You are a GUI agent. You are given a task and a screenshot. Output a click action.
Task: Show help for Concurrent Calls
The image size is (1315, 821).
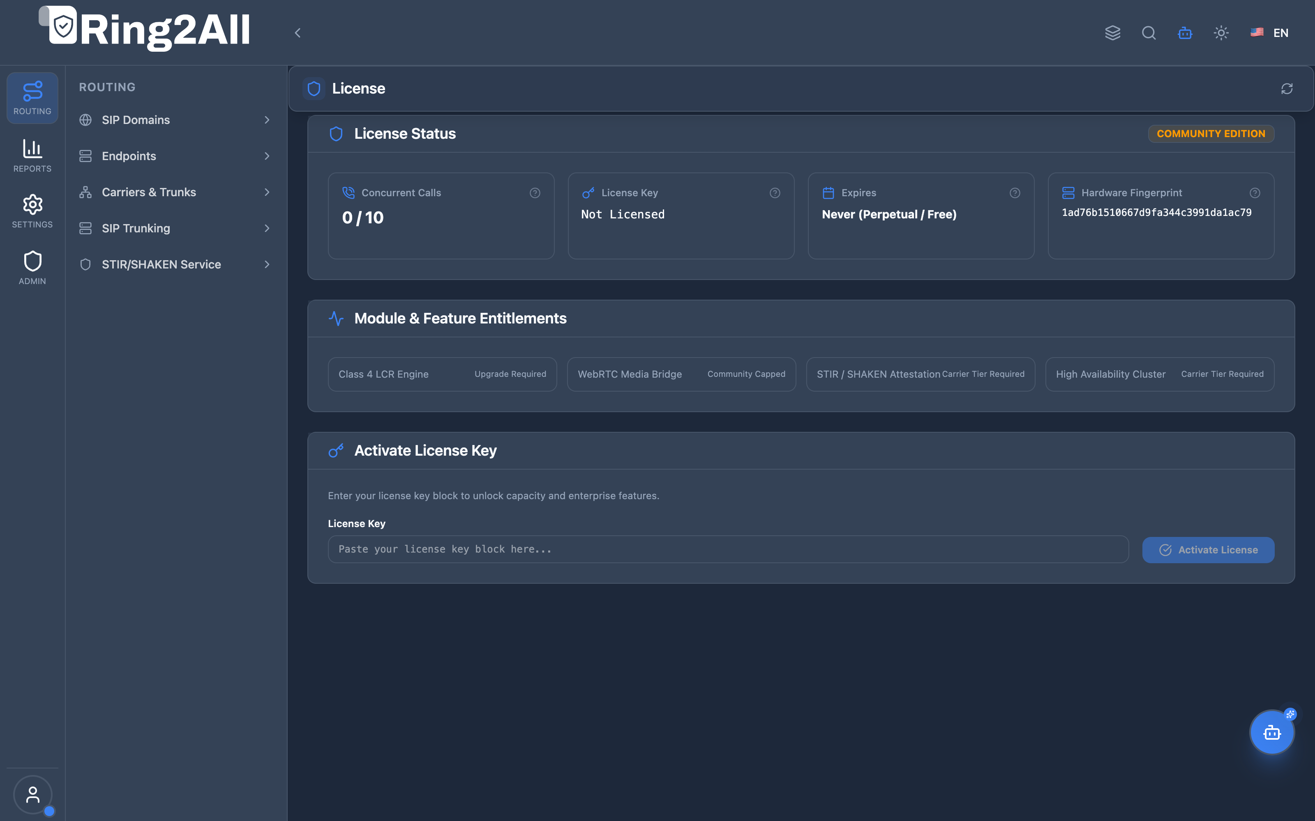(x=535, y=193)
